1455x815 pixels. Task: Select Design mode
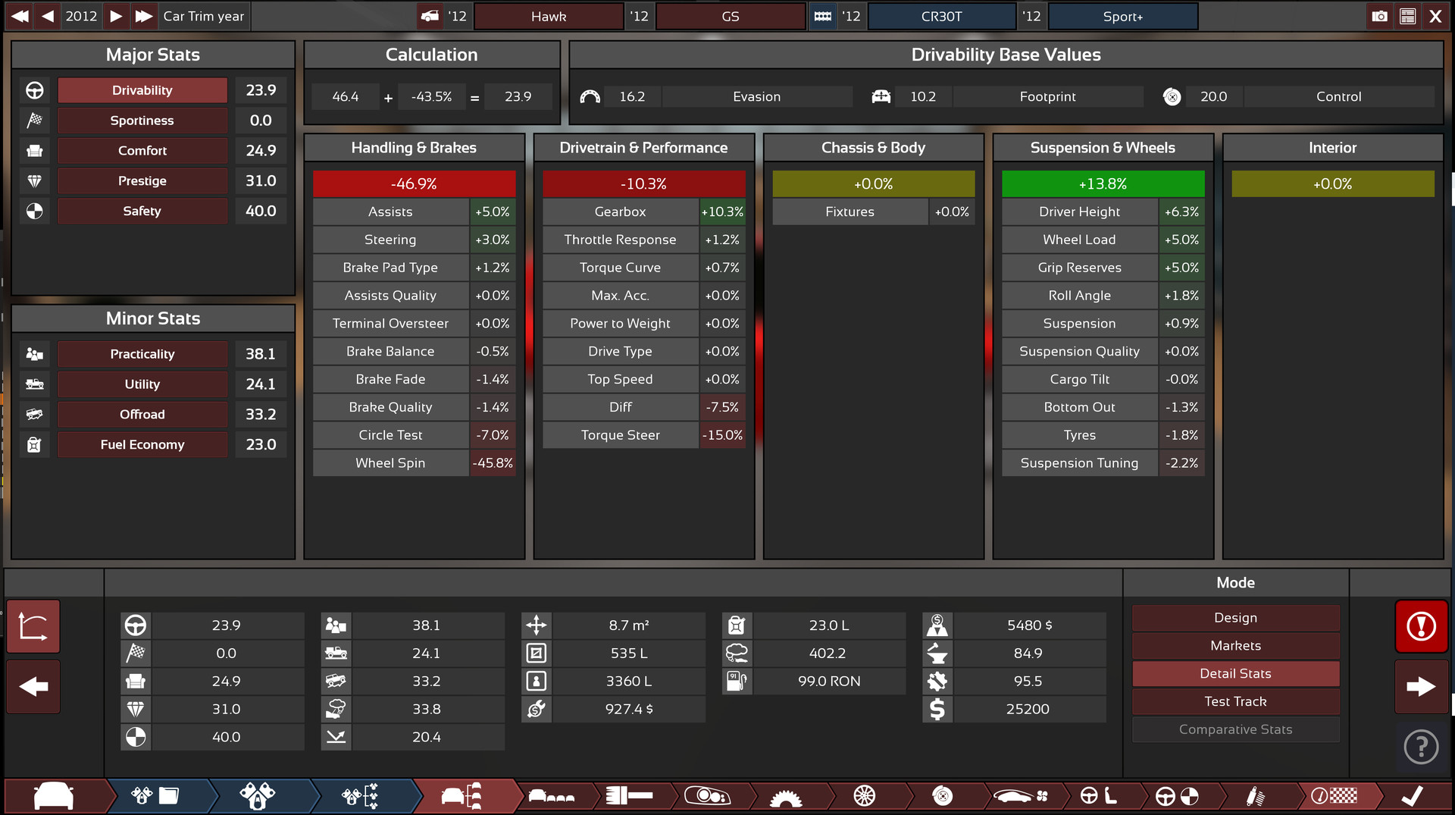(1235, 617)
